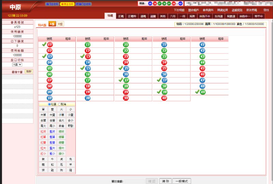Viewport: 273px width, 184px height.
Task: Select red number ball 30
Action: coord(126,98)
